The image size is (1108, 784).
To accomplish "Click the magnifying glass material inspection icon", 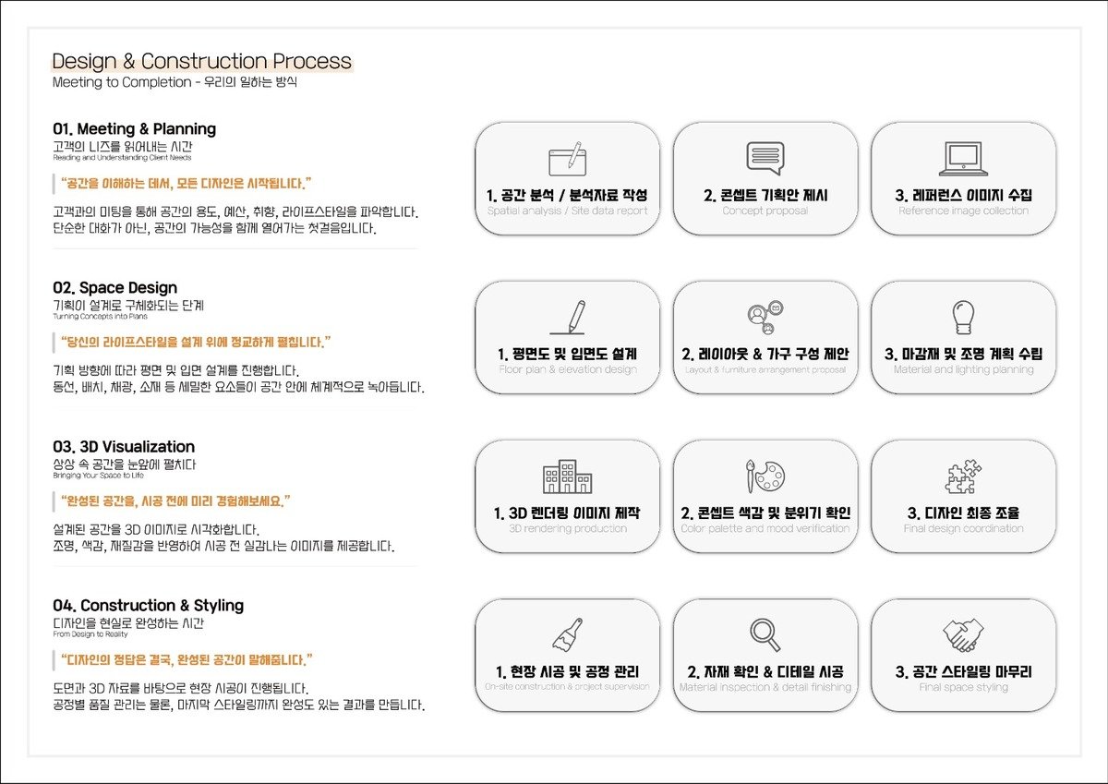I will (x=765, y=634).
